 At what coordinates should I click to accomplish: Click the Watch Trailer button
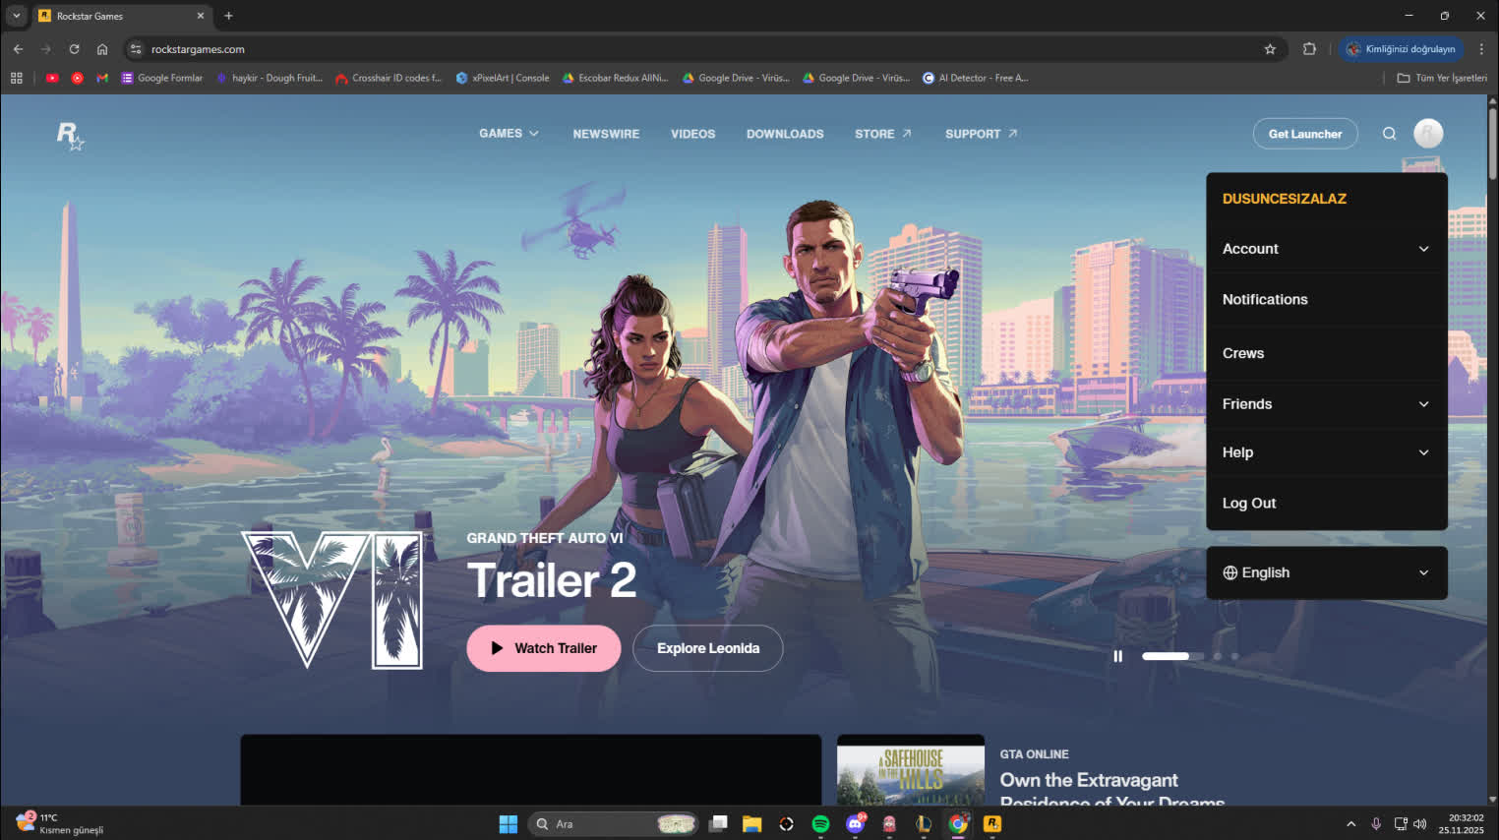pos(543,648)
